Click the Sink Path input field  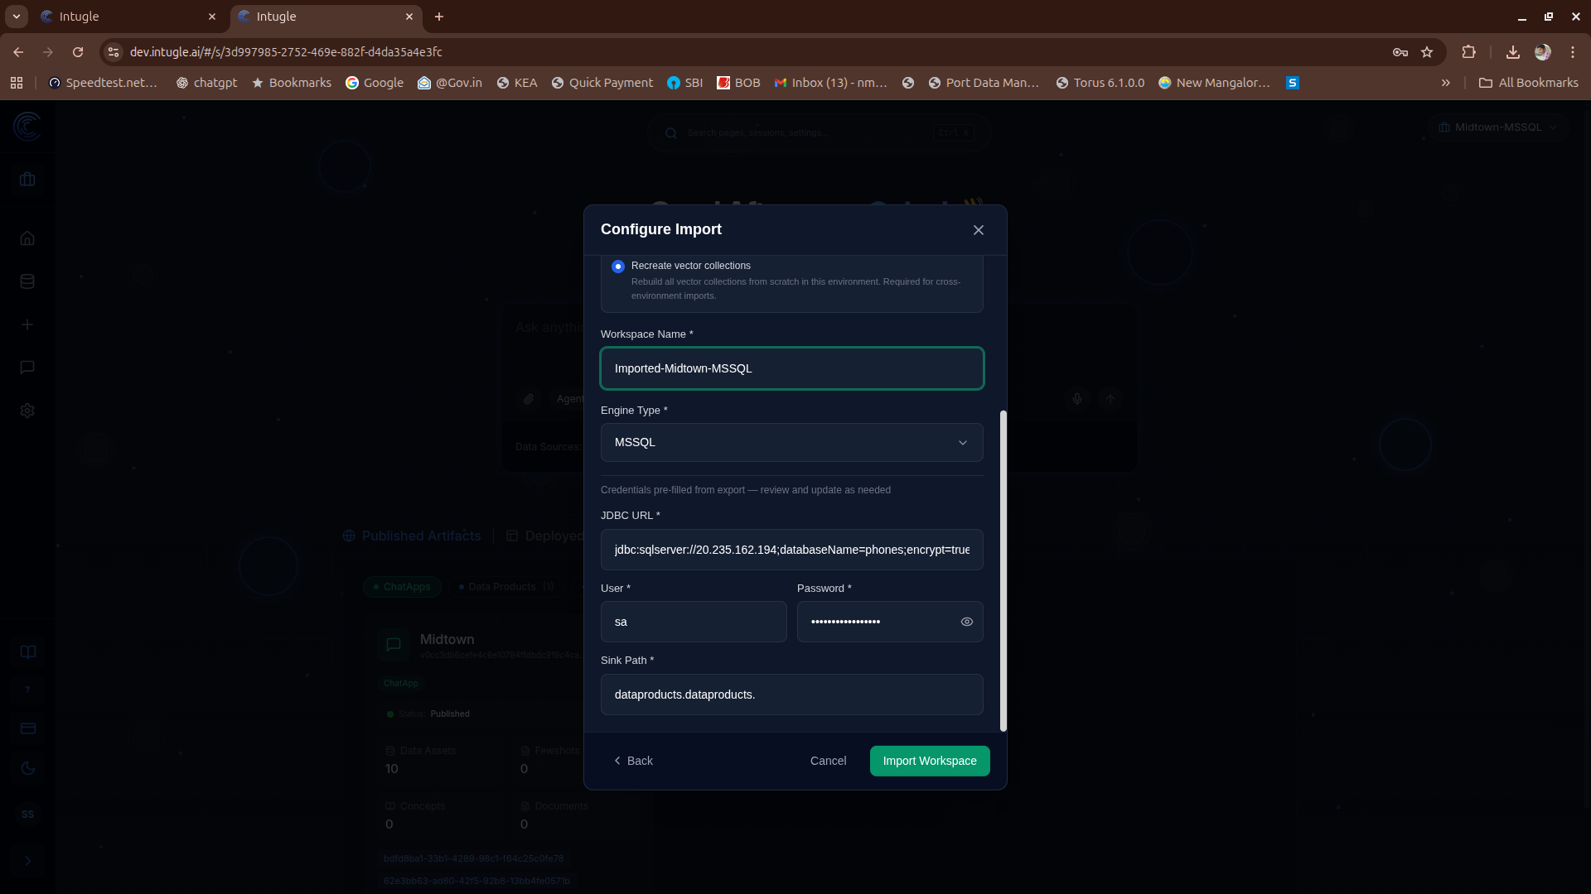[x=792, y=695]
